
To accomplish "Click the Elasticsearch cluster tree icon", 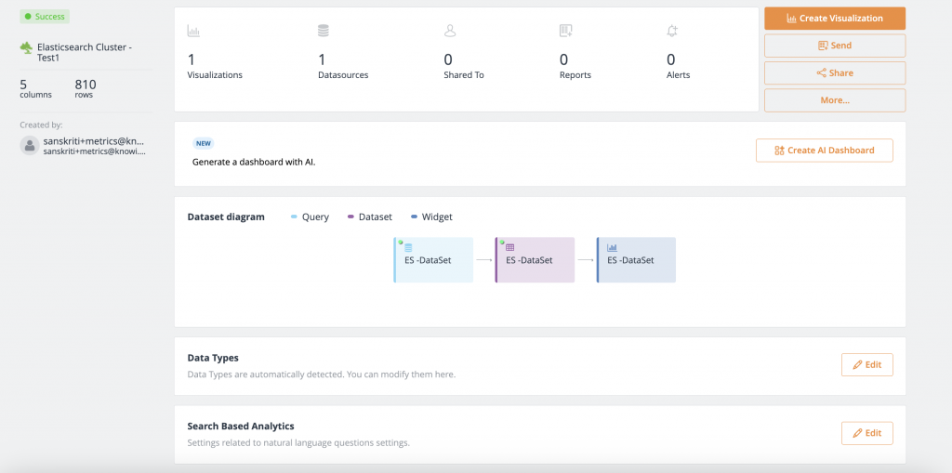I will [x=26, y=47].
